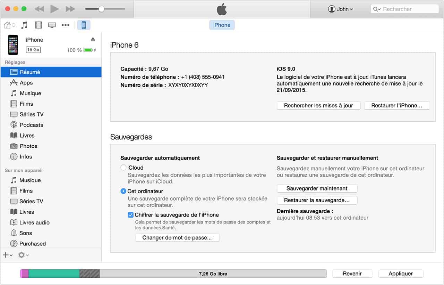Click the iOS 9.0 version label
This screenshot has height=285, width=444.
286,69
